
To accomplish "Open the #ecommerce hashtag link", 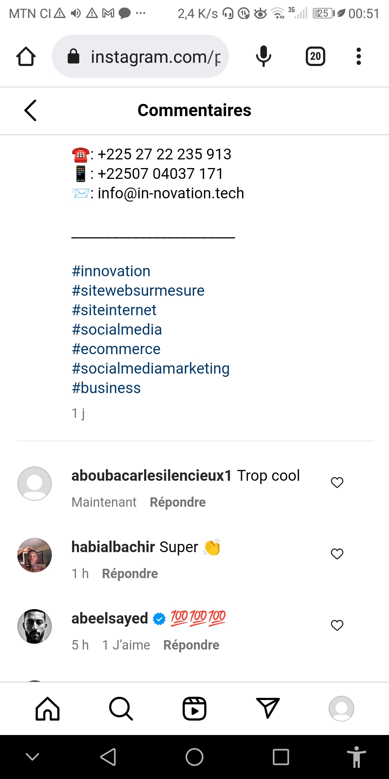I will 116,349.
